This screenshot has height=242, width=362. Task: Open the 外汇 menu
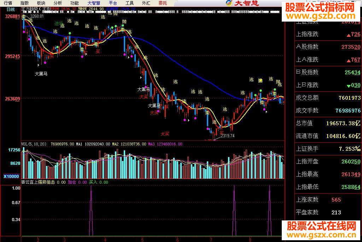(146, 3)
